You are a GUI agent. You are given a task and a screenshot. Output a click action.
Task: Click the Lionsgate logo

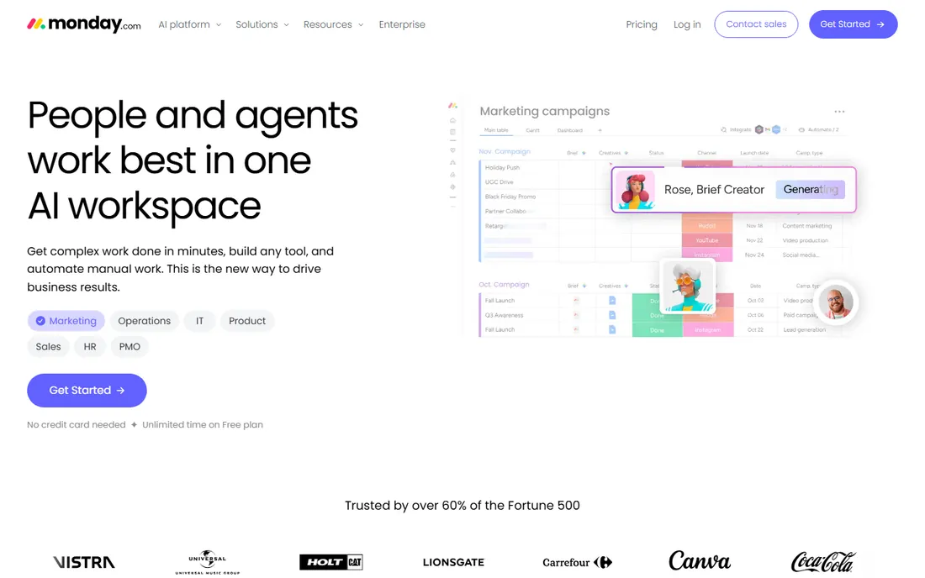point(453,562)
